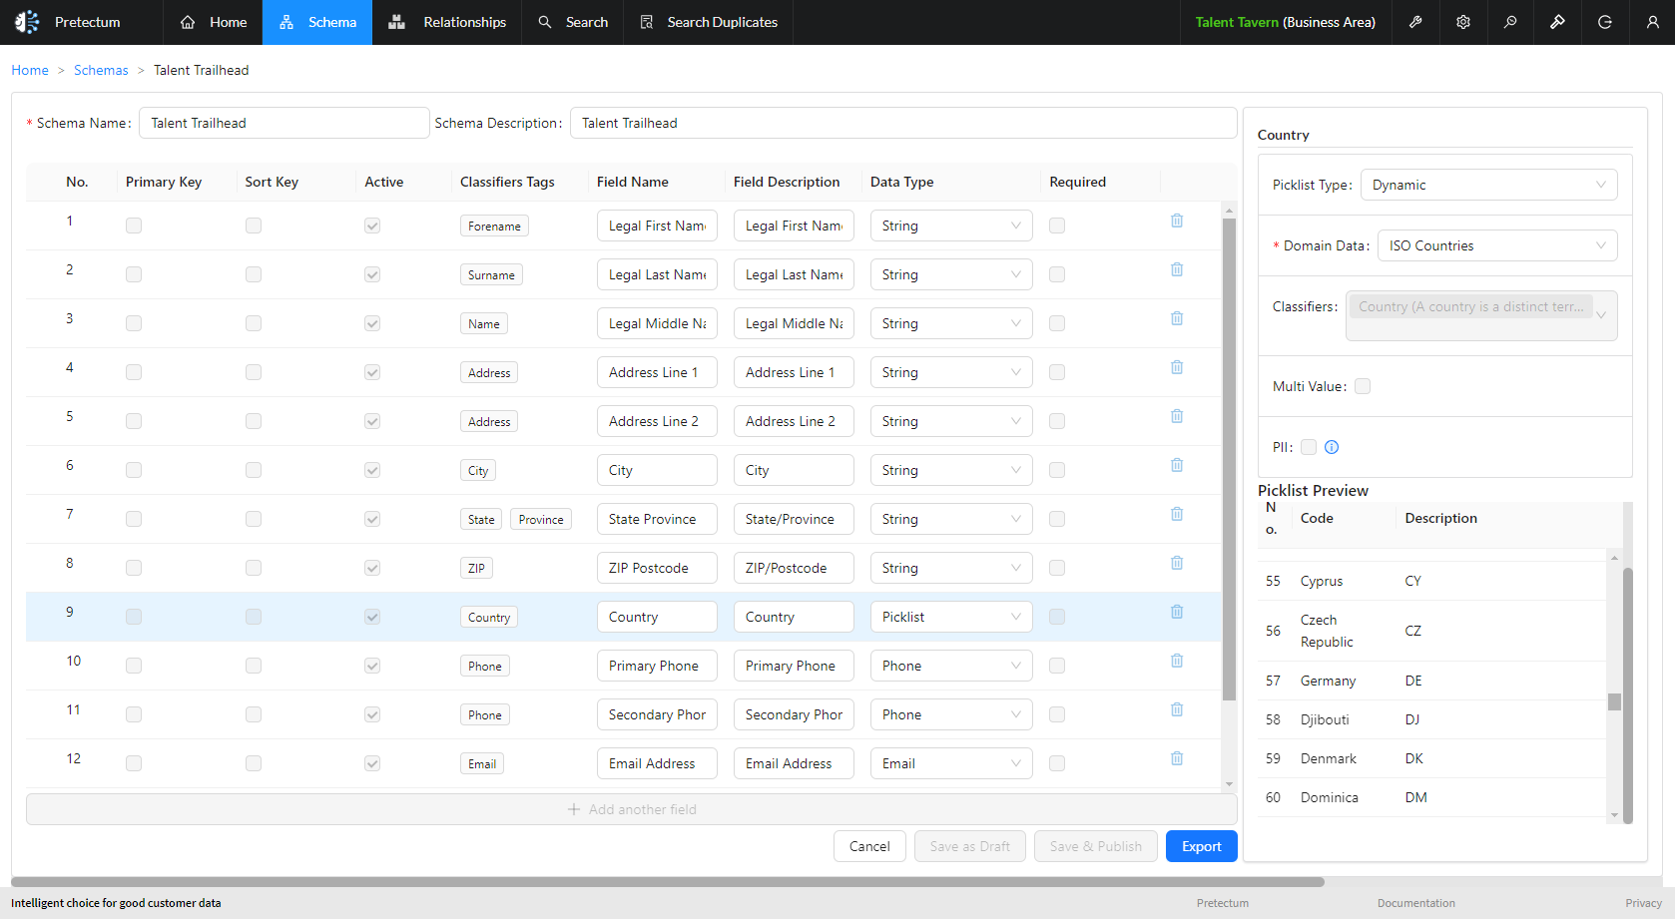This screenshot has height=919, width=1675.
Task: Delete the Legal First Name field row
Action: 1177,221
